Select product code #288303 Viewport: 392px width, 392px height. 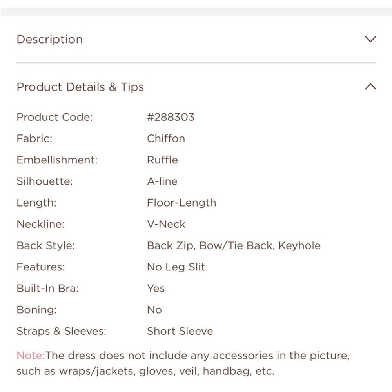click(171, 117)
